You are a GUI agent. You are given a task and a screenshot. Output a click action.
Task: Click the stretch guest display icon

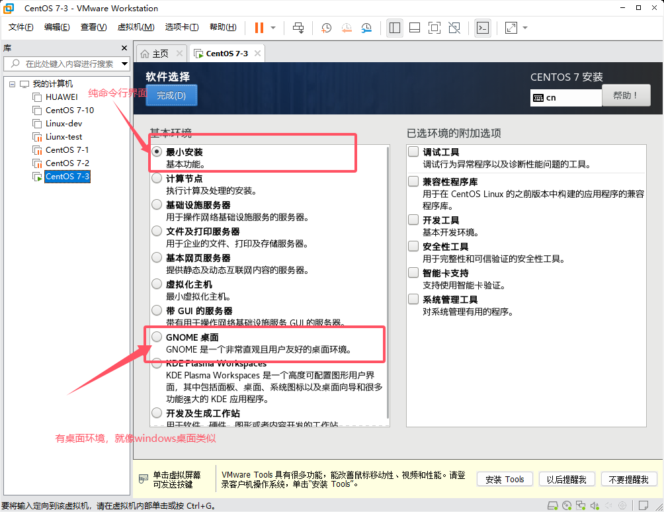click(x=511, y=28)
